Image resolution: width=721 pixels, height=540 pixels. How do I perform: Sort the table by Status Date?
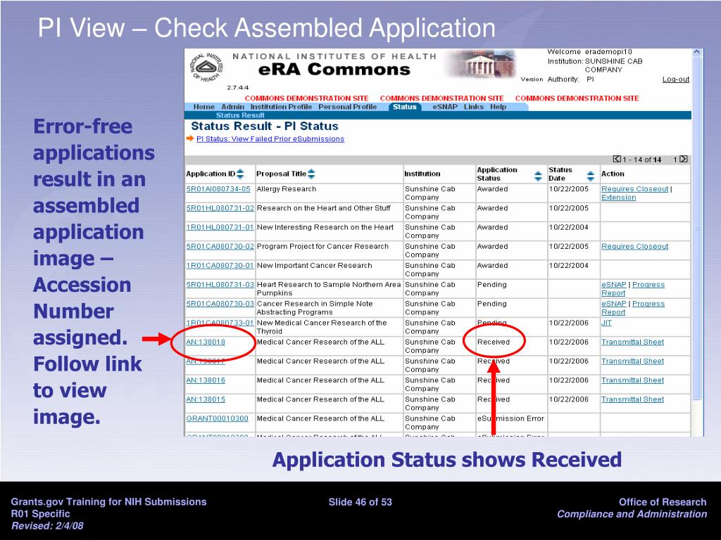(x=591, y=175)
